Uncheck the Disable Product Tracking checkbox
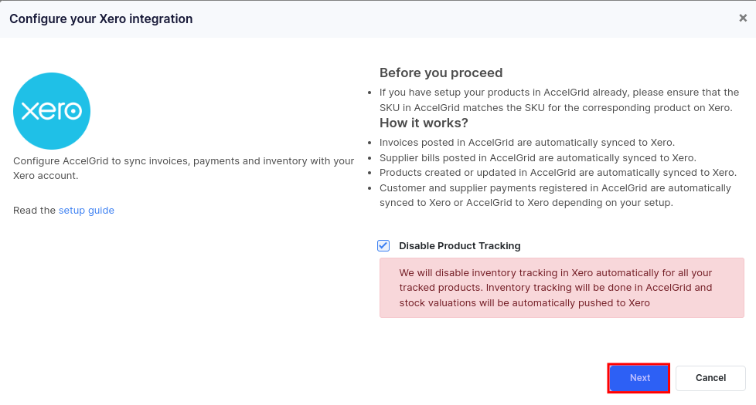 pos(383,246)
